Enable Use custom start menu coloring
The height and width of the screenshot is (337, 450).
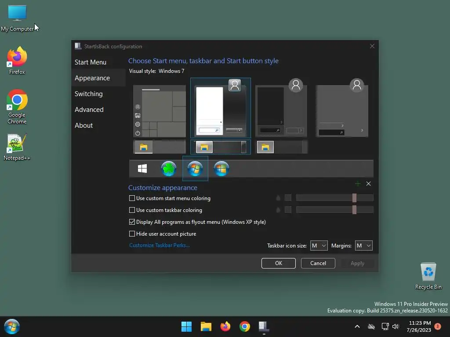coord(170,198)
